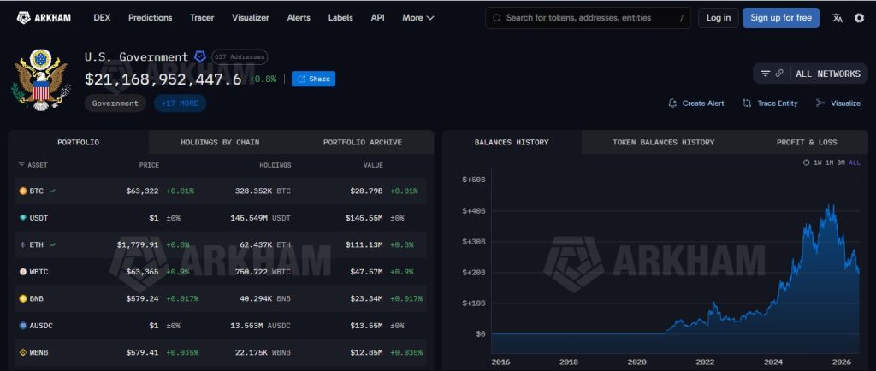Open the language translation icon
The height and width of the screenshot is (371, 876).
coord(837,18)
